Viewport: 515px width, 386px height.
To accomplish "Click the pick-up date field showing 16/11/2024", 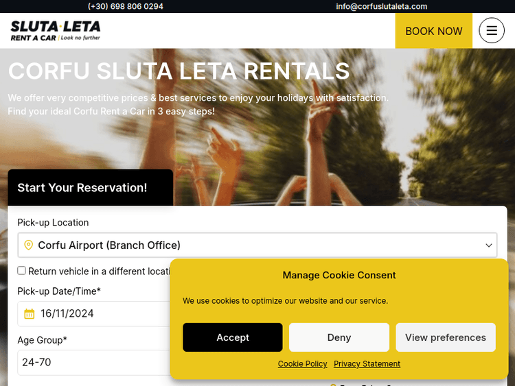I will 96,314.
